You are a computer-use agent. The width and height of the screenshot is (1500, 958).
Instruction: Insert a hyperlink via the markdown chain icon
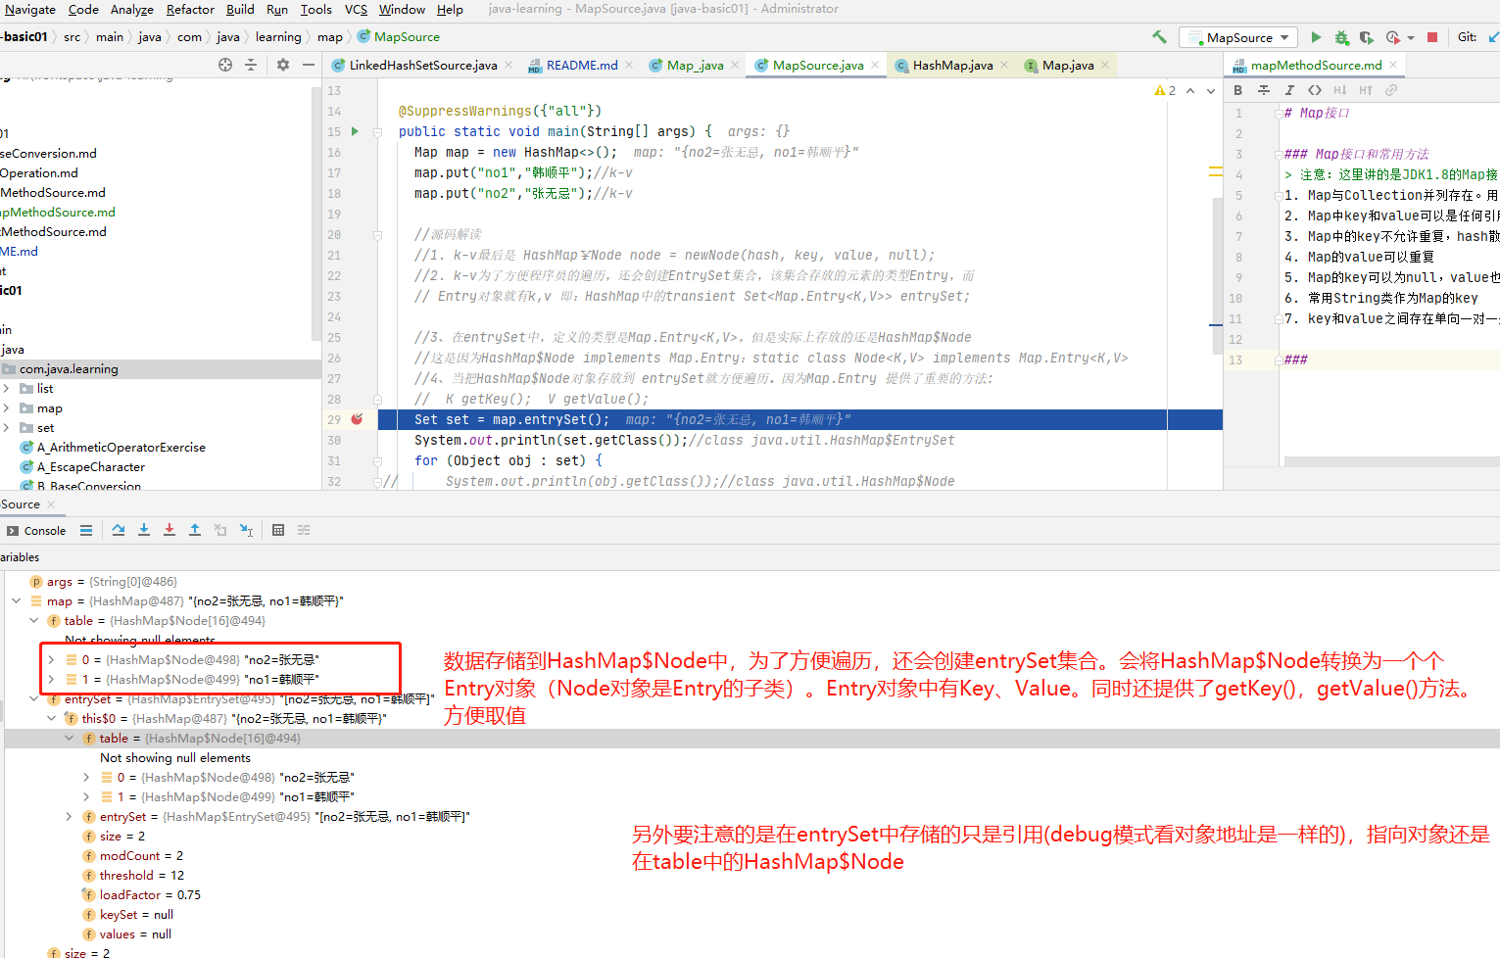tap(1391, 89)
